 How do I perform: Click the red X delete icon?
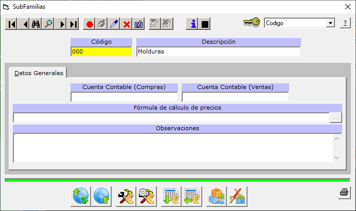pos(127,24)
